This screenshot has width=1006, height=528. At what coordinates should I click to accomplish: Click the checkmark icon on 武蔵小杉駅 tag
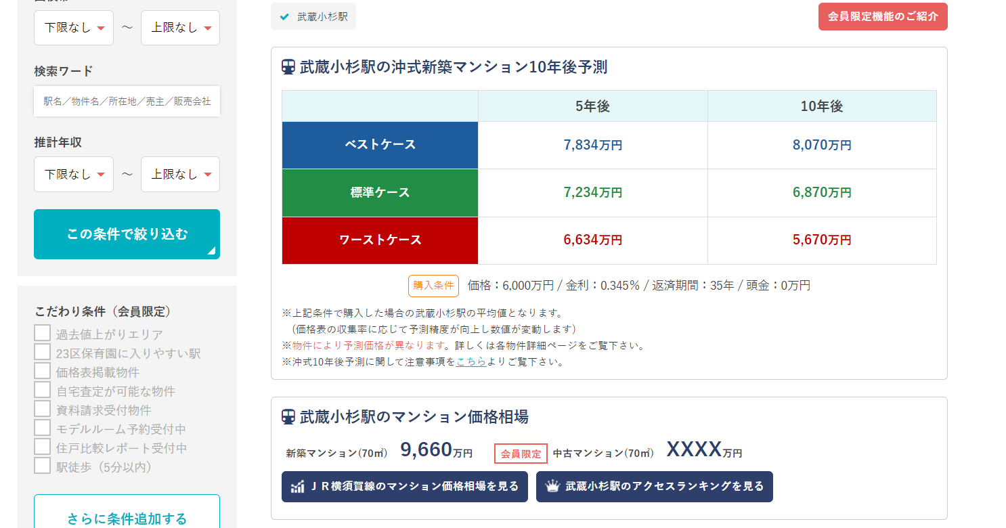284,17
